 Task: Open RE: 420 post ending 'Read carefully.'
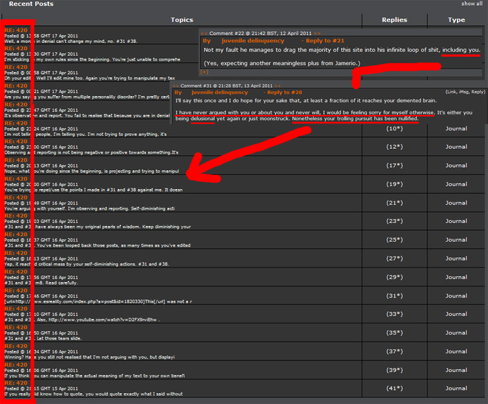(x=16, y=271)
